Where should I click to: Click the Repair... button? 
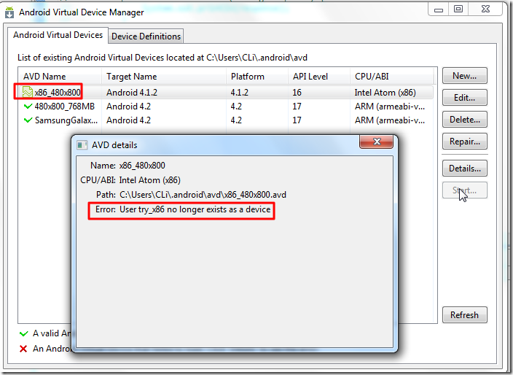click(465, 142)
